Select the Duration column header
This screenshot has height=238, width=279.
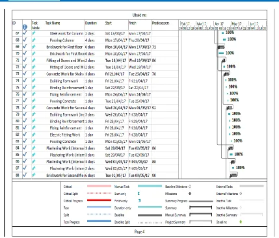coord(91,23)
